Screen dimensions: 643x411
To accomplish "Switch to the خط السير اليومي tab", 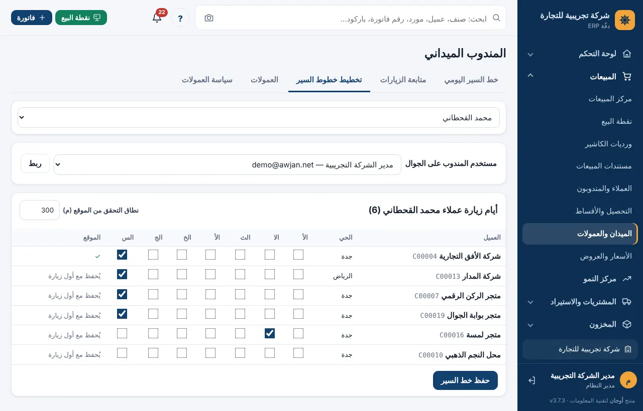I will click(x=471, y=80).
